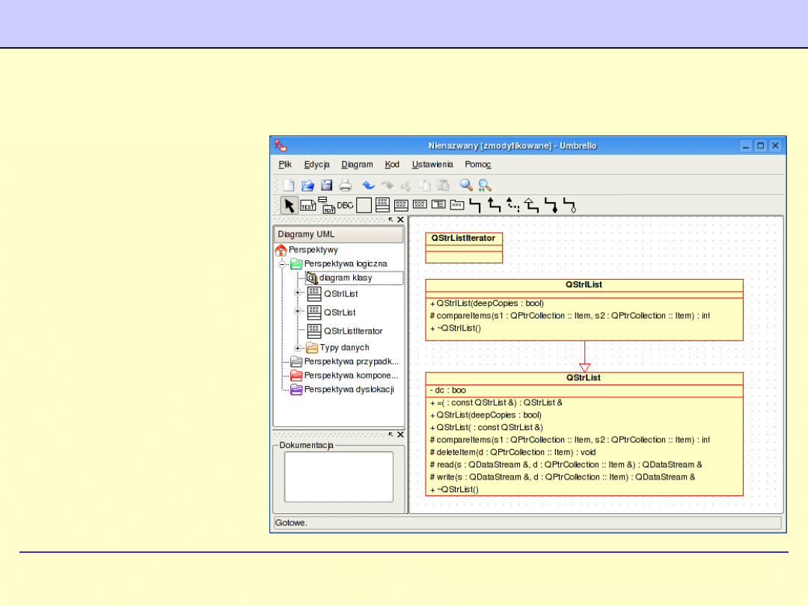This screenshot has width=808, height=606.
Task: Select the Package folder-shaped tool
Action: point(457,204)
